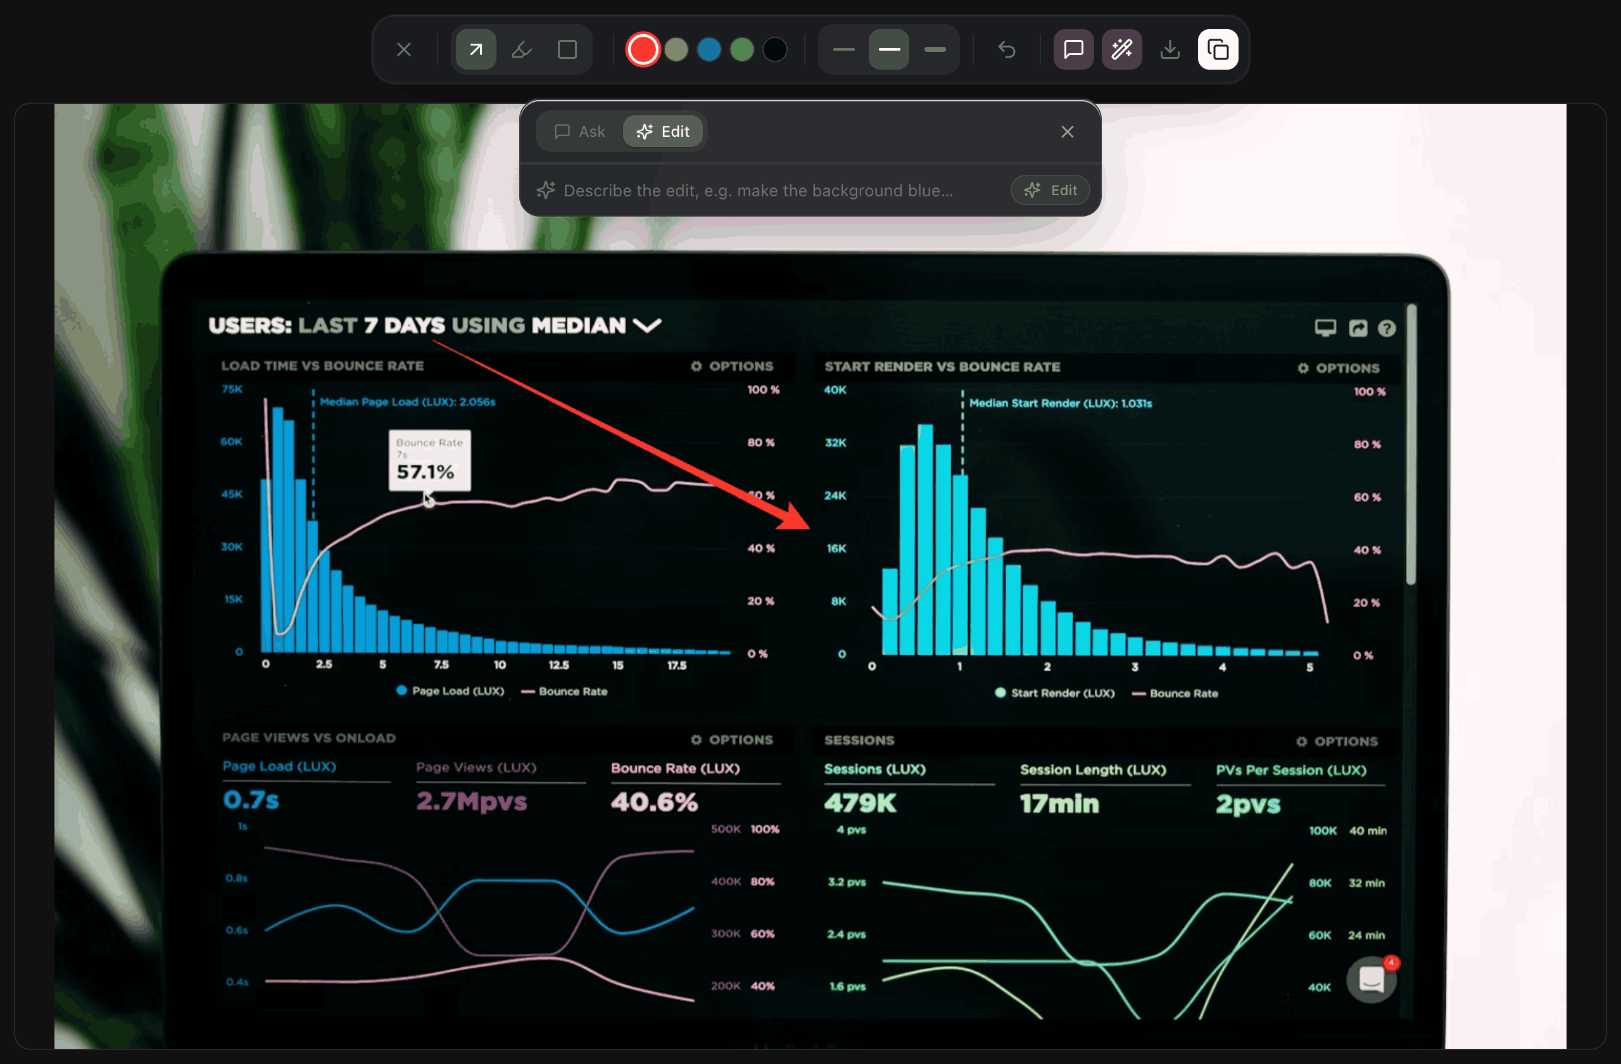Click the 57.1% Bounce Rate tooltip

click(x=429, y=460)
